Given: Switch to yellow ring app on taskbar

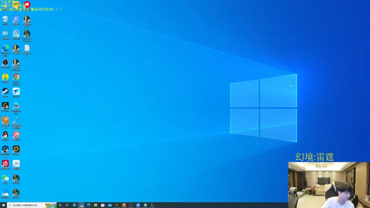Looking at the screenshot, I should 117,205.
